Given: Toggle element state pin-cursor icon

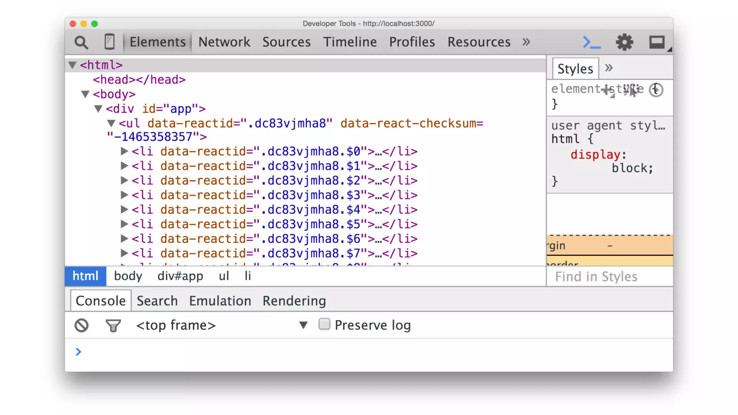Looking at the screenshot, I should pos(631,90).
